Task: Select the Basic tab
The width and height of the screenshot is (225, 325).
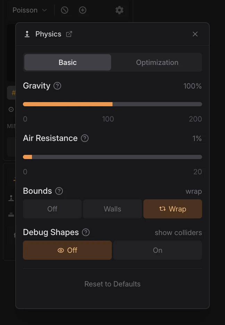Action: coord(67,62)
